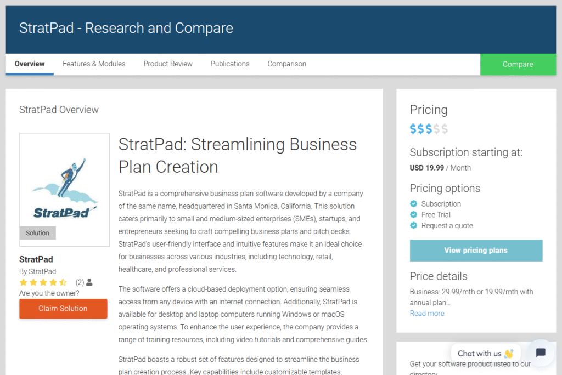Click the 'StratPad Overview' heading
This screenshot has width=562, height=375.
click(59, 110)
